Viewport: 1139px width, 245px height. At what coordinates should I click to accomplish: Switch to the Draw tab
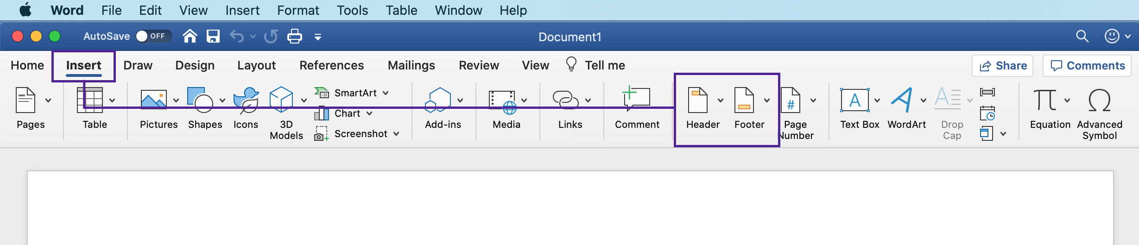click(x=138, y=65)
